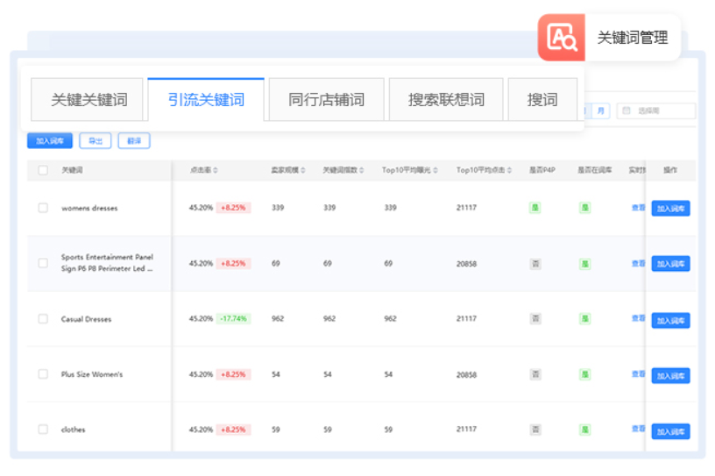Check the Sports Entertainment Panel row checkbox

point(43,263)
